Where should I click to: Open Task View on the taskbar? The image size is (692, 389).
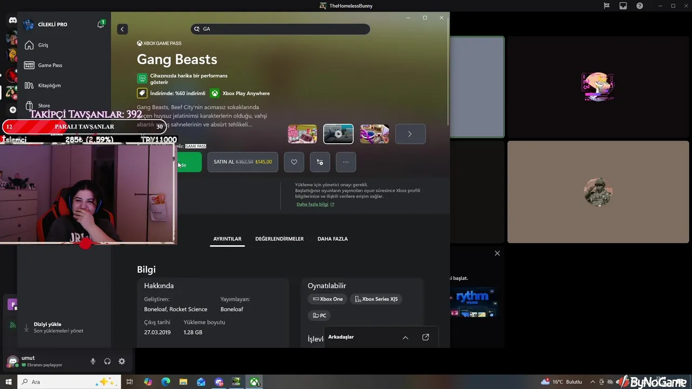pyautogui.click(x=130, y=382)
